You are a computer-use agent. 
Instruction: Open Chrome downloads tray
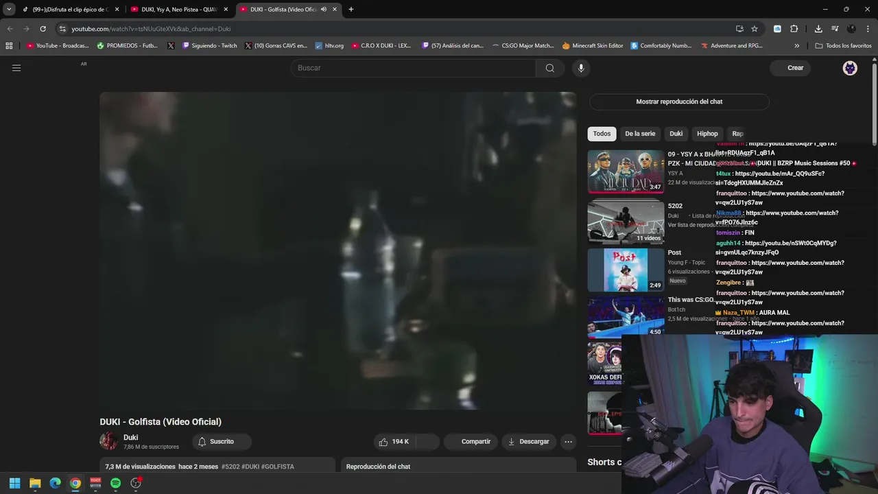pyautogui.click(x=818, y=29)
